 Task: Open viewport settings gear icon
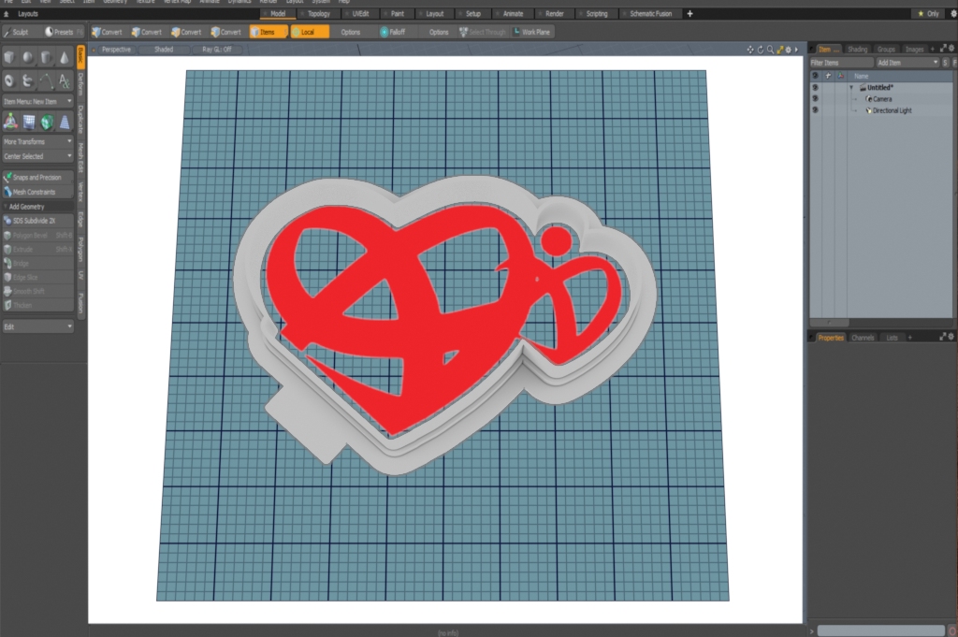tap(788, 49)
